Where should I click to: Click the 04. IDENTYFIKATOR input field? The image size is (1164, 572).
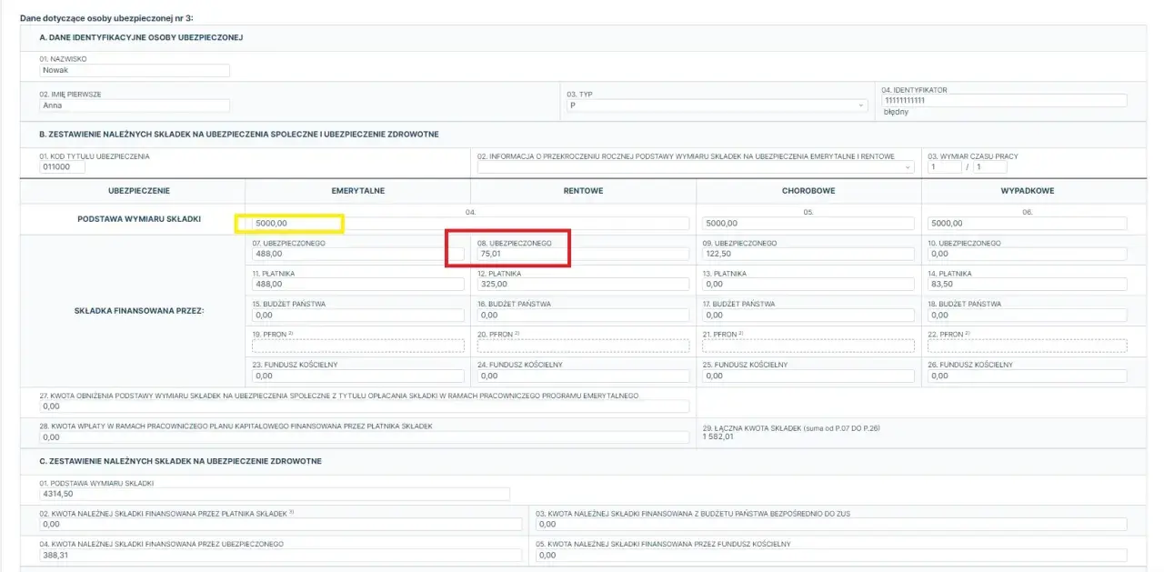pos(1004,101)
